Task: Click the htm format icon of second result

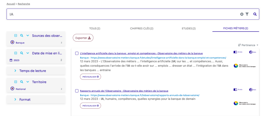Action: pos(251,89)
